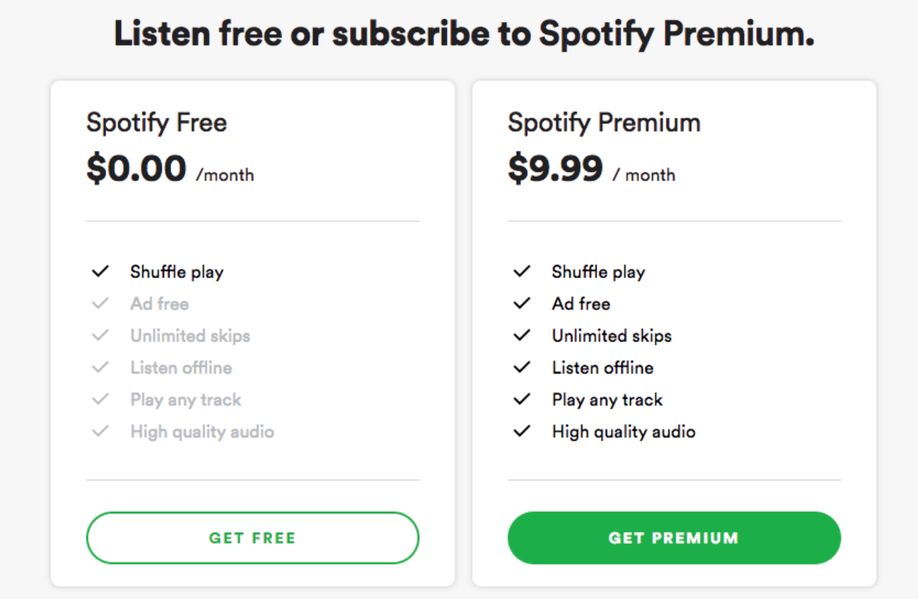918x599 pixels.
Task: Click the greyed Play any track checkmark under Free
Action: coord(100,399)
